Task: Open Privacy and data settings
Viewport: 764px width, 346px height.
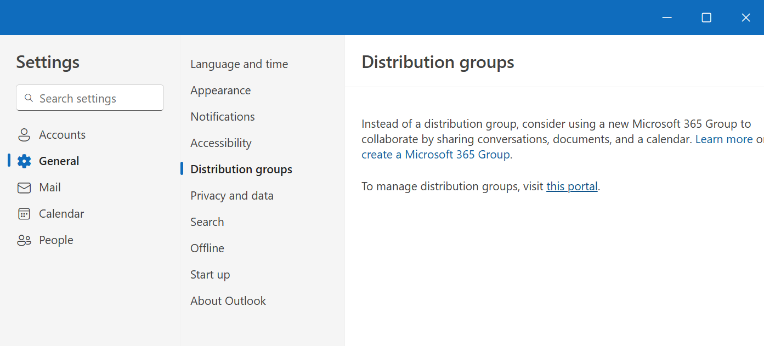Action: click(232, 196)
